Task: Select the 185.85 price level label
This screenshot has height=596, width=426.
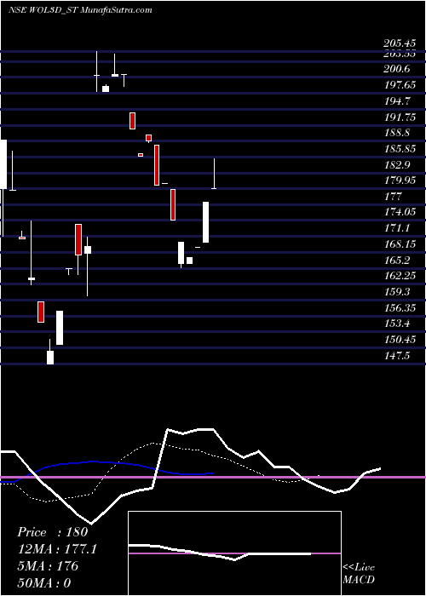Action: coord(400,149)
